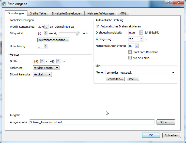Increase Drehgeschwindigkeit with up arrow
Screen dimensions: 186x143
141,31
